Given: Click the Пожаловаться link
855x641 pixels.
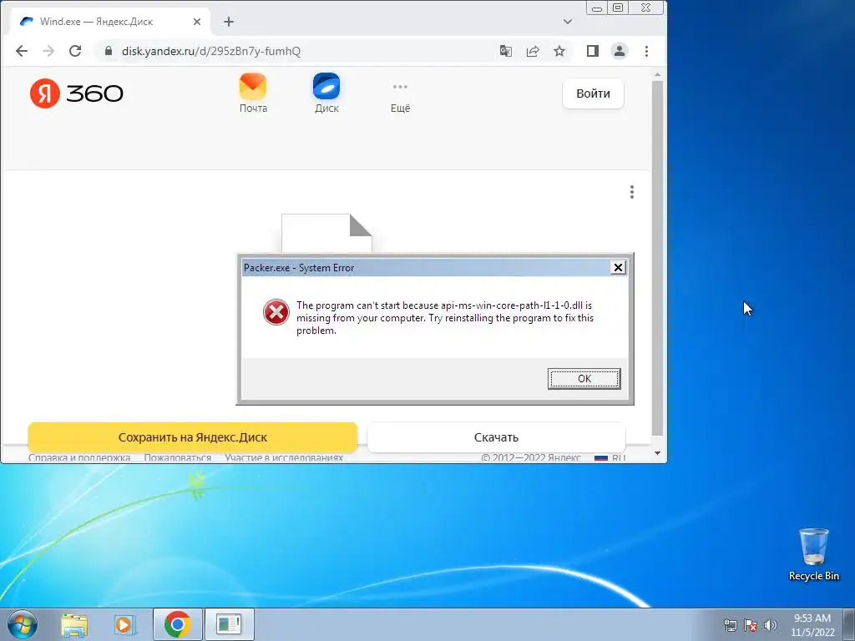Looking at the screenshot, I should click(x=177, y=458).
